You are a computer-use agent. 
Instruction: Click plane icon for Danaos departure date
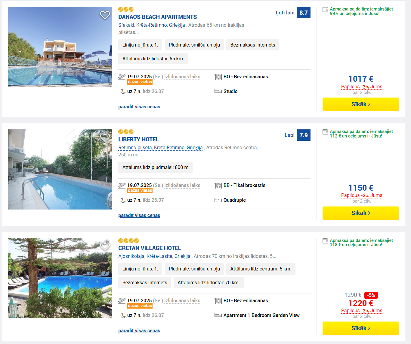[122, 77]
